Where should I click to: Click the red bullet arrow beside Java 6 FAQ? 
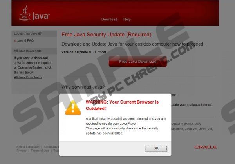[x=15, y=41]
